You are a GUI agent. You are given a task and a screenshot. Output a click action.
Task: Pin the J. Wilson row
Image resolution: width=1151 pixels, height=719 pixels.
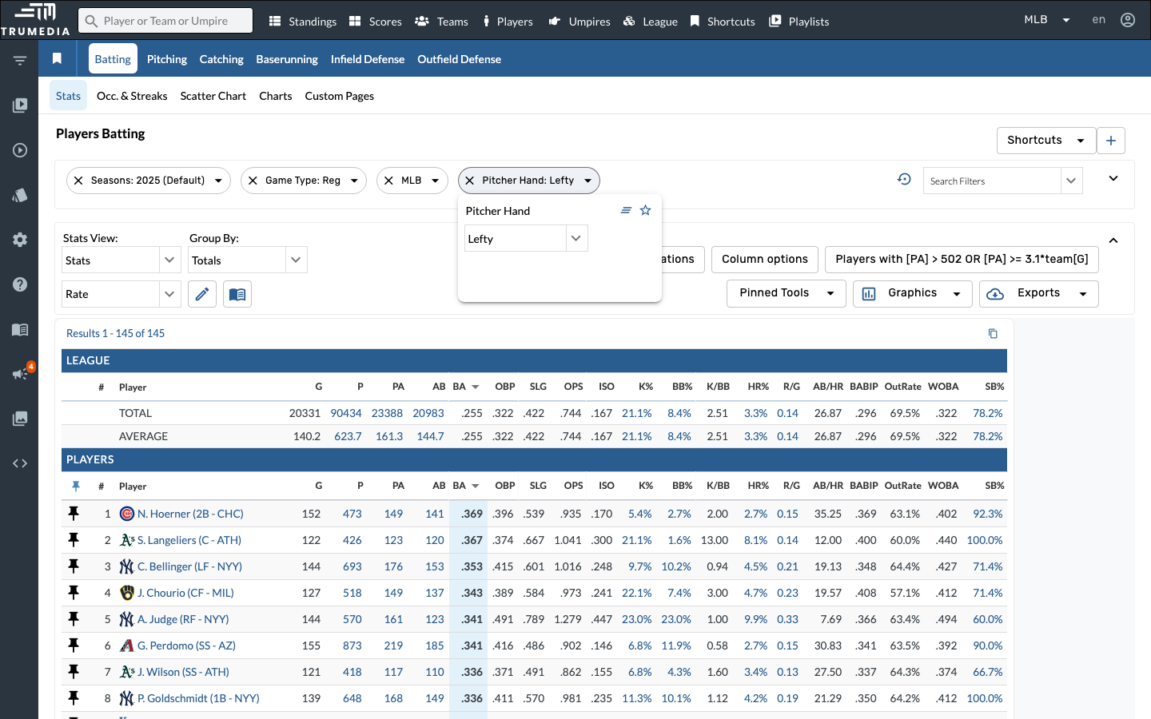74,672
